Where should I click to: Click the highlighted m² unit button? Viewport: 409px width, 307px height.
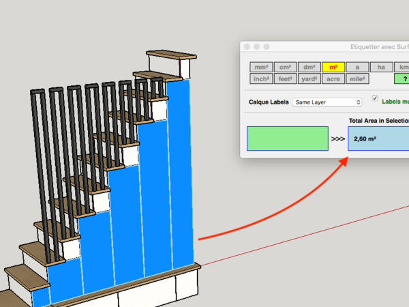click(x=333, y=67)
